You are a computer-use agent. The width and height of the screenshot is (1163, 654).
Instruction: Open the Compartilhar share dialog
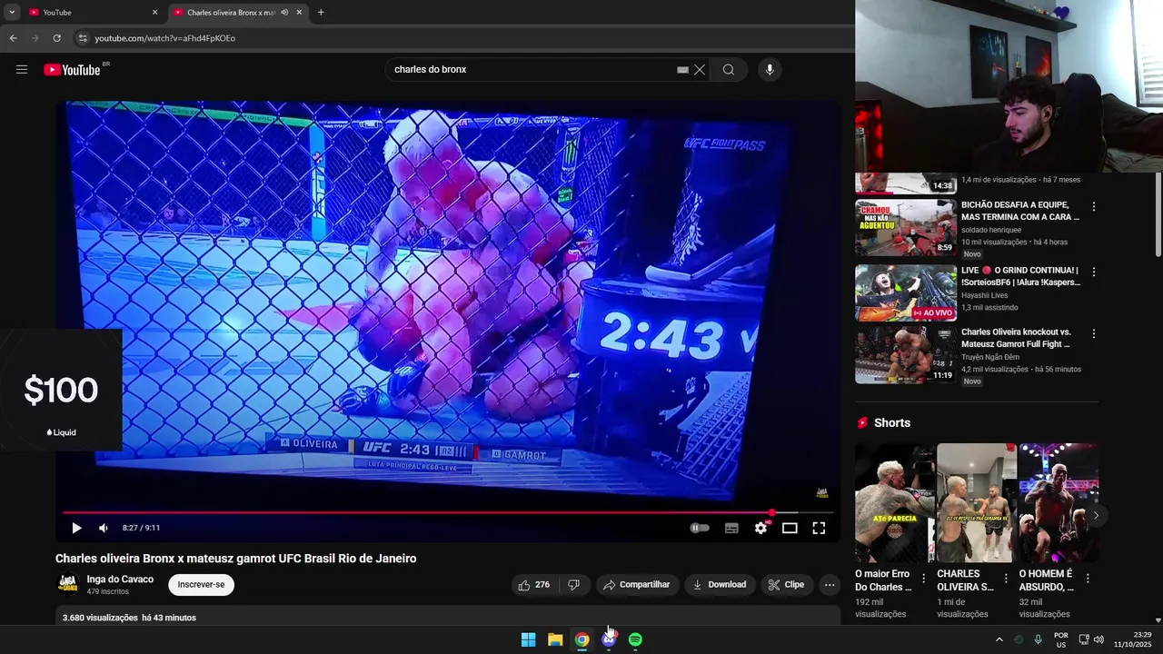point(636,585)
